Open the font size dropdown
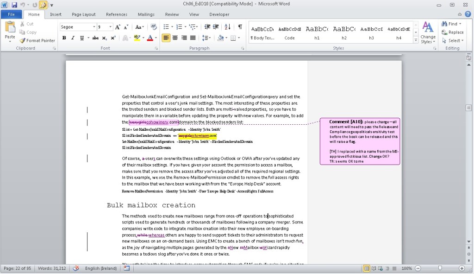This screenshot has height=274, width=474. pos(110,27)
